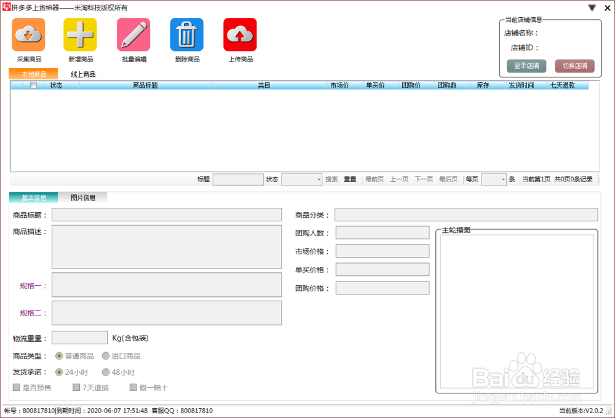The height and width of the screenshot is (418, 615).
Task: Click the 团购价格 input field
Action: click(383, 288)
